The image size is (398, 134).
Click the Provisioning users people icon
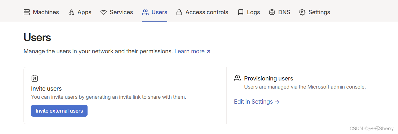click(237, 78)
